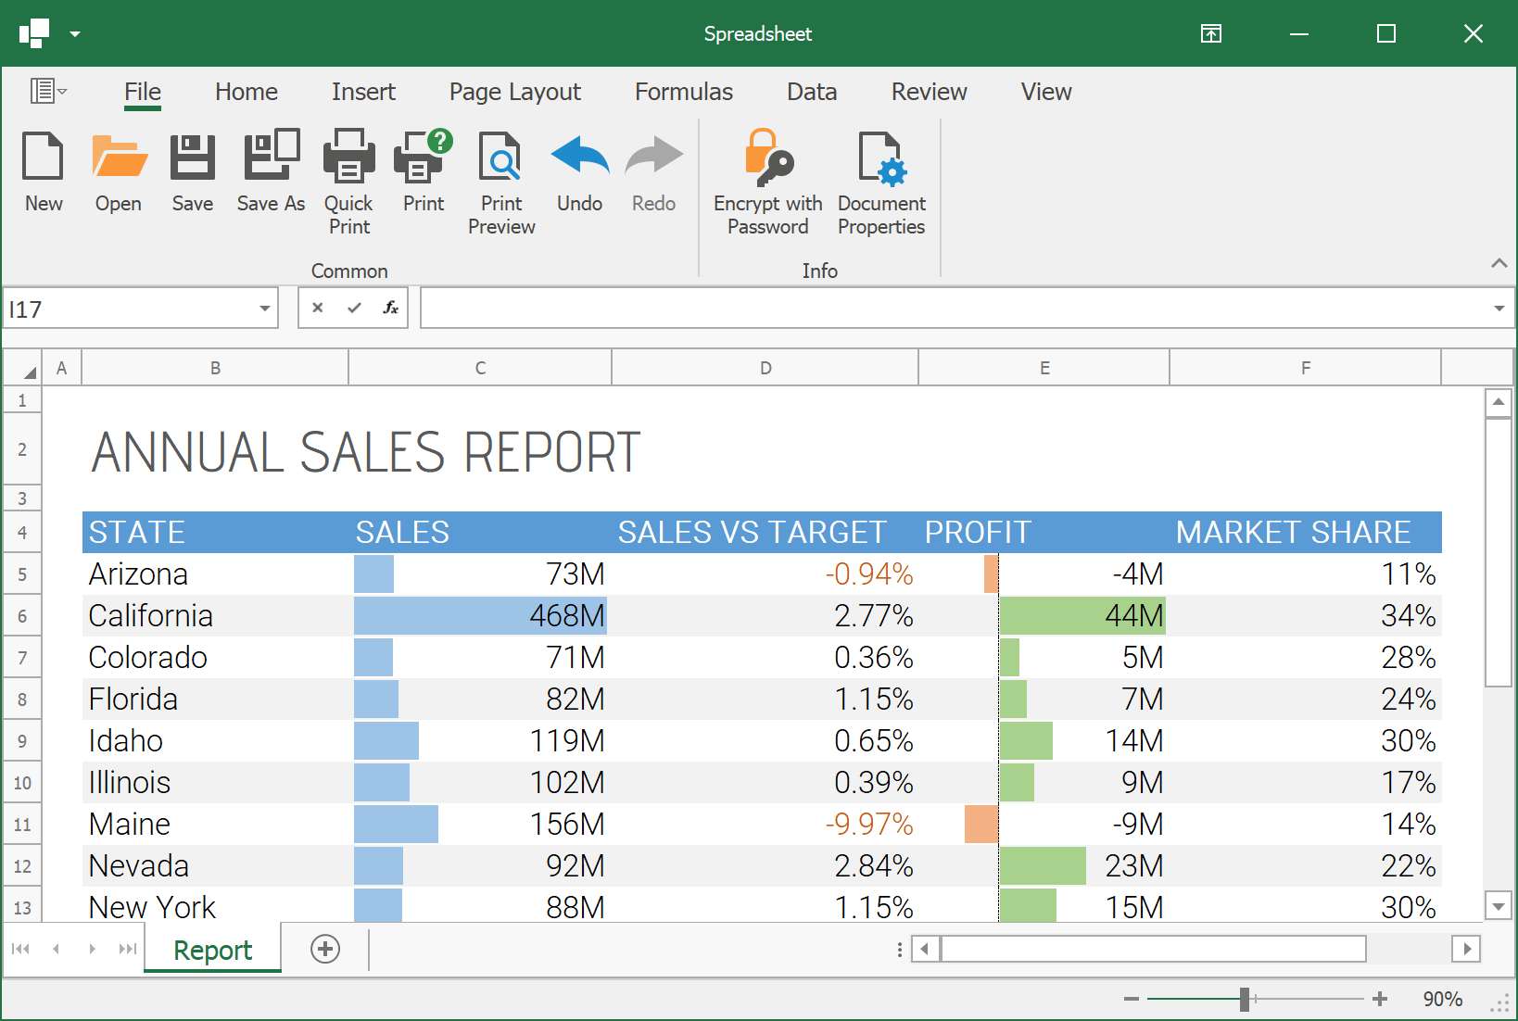1518x1021 pixels.
Task: Select the Report sheet tab
Action: click(212, 950)
